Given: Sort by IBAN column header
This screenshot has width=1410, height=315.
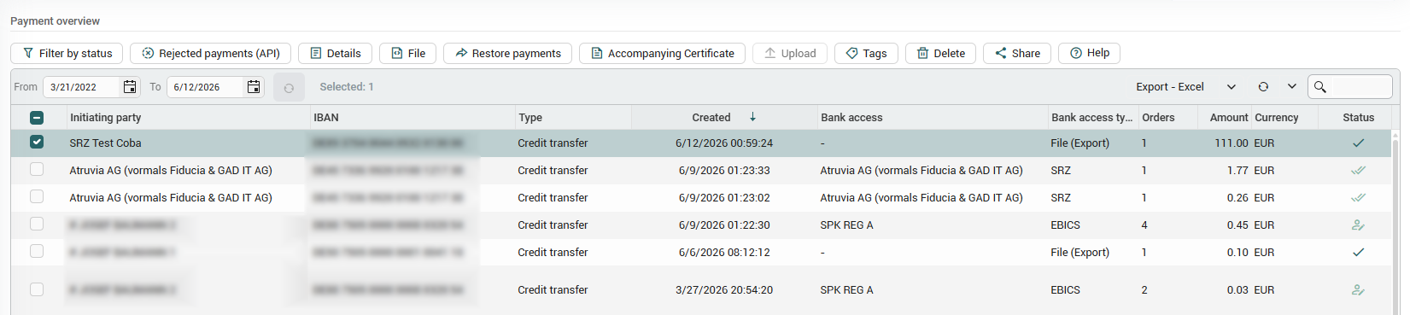Looking at the screenshot, I should point(325,118).
